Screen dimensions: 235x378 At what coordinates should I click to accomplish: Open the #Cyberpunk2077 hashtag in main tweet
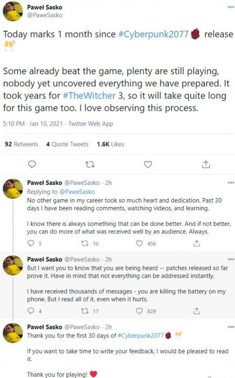(x=153, y=34)
